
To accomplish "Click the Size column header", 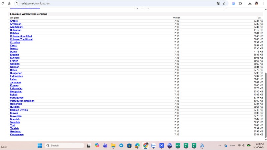I will click(260, 18).
